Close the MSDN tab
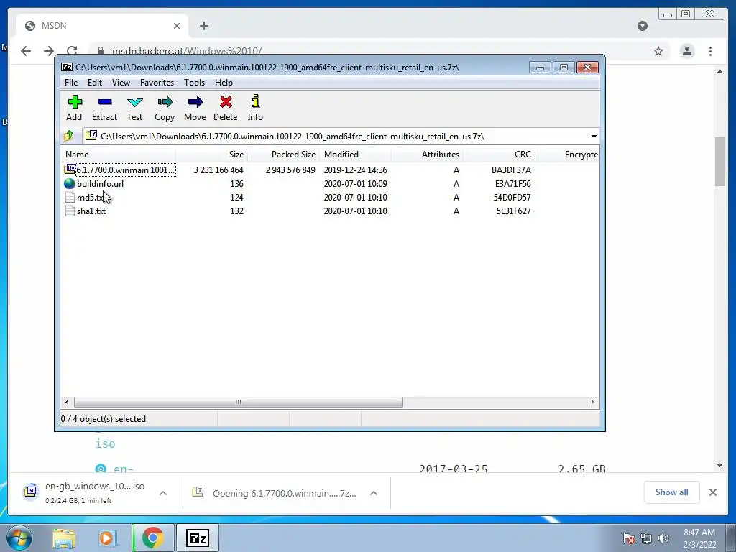The width and height of the screenshot is (736, 552). coord(177,26)
